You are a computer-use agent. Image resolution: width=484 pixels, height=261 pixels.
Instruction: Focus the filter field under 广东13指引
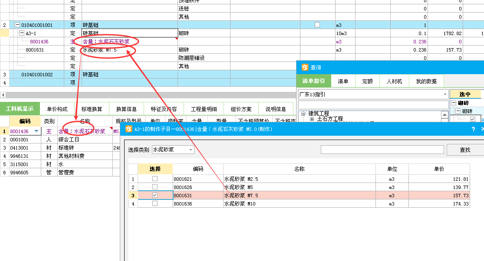(x=373, y=105)
